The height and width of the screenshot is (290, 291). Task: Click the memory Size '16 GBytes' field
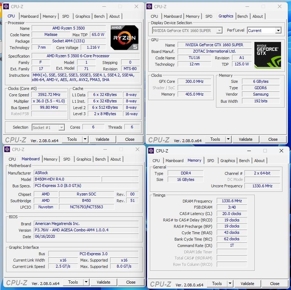(185, 179)
